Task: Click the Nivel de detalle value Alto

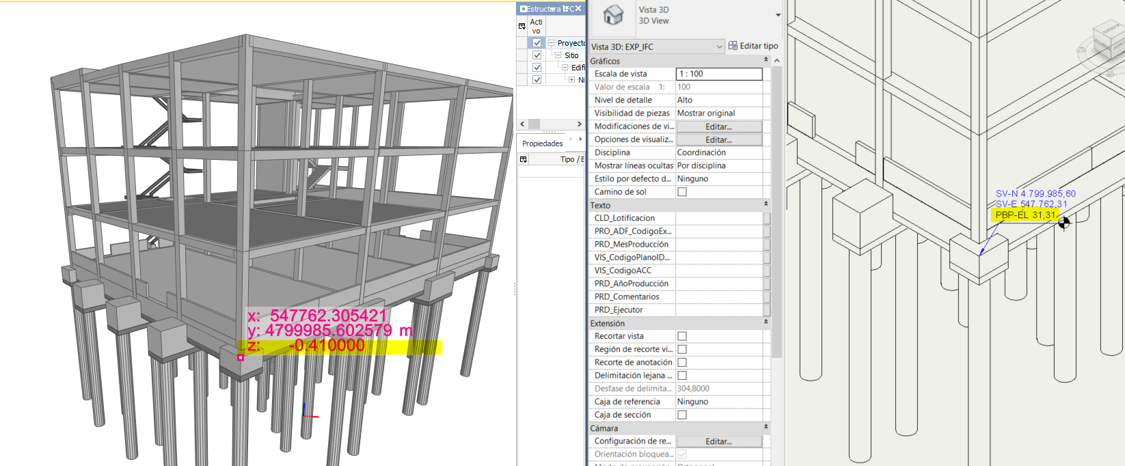Action: click(719, 100)
